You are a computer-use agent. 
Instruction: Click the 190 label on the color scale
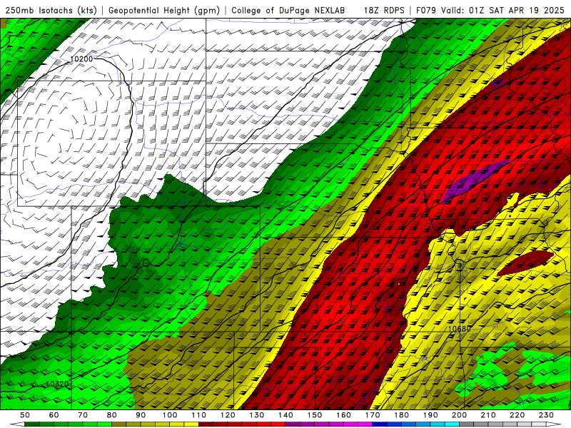[x=430, y=415]
